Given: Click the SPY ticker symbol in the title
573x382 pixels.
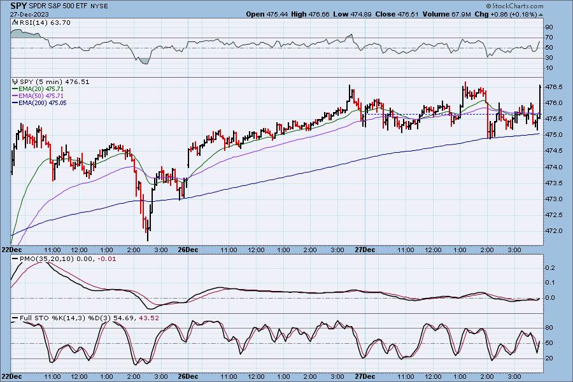Looking at the screenshot, I should pyautogui.click(x=18, y=6).
